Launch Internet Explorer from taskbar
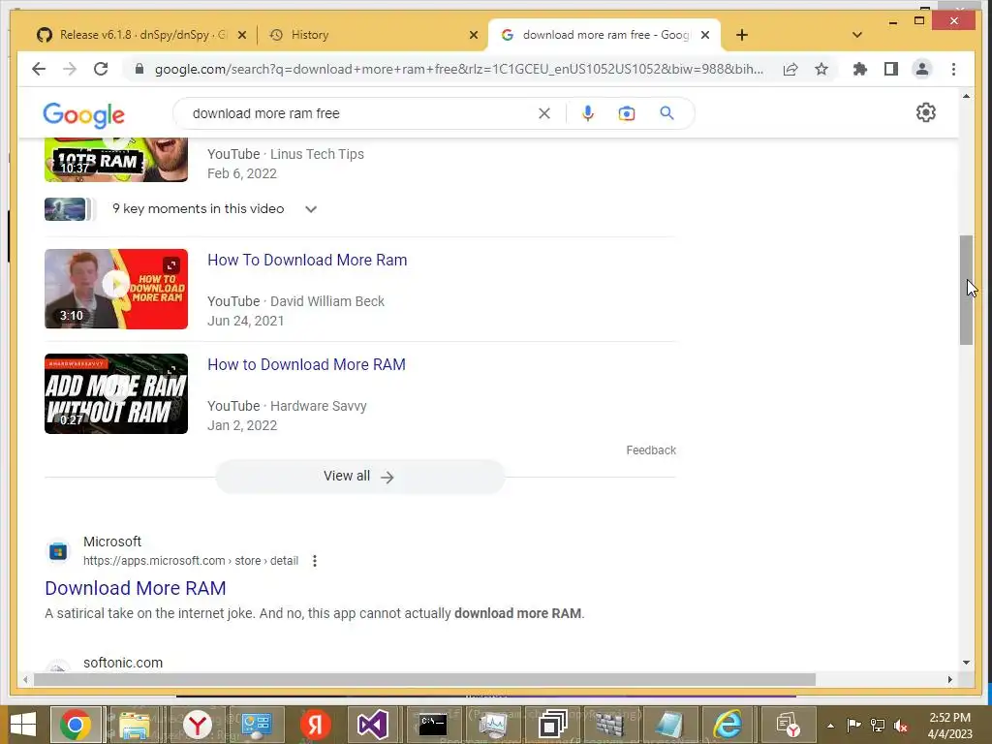The height and width of the screenshot is (744, 992). click(728, 725)
